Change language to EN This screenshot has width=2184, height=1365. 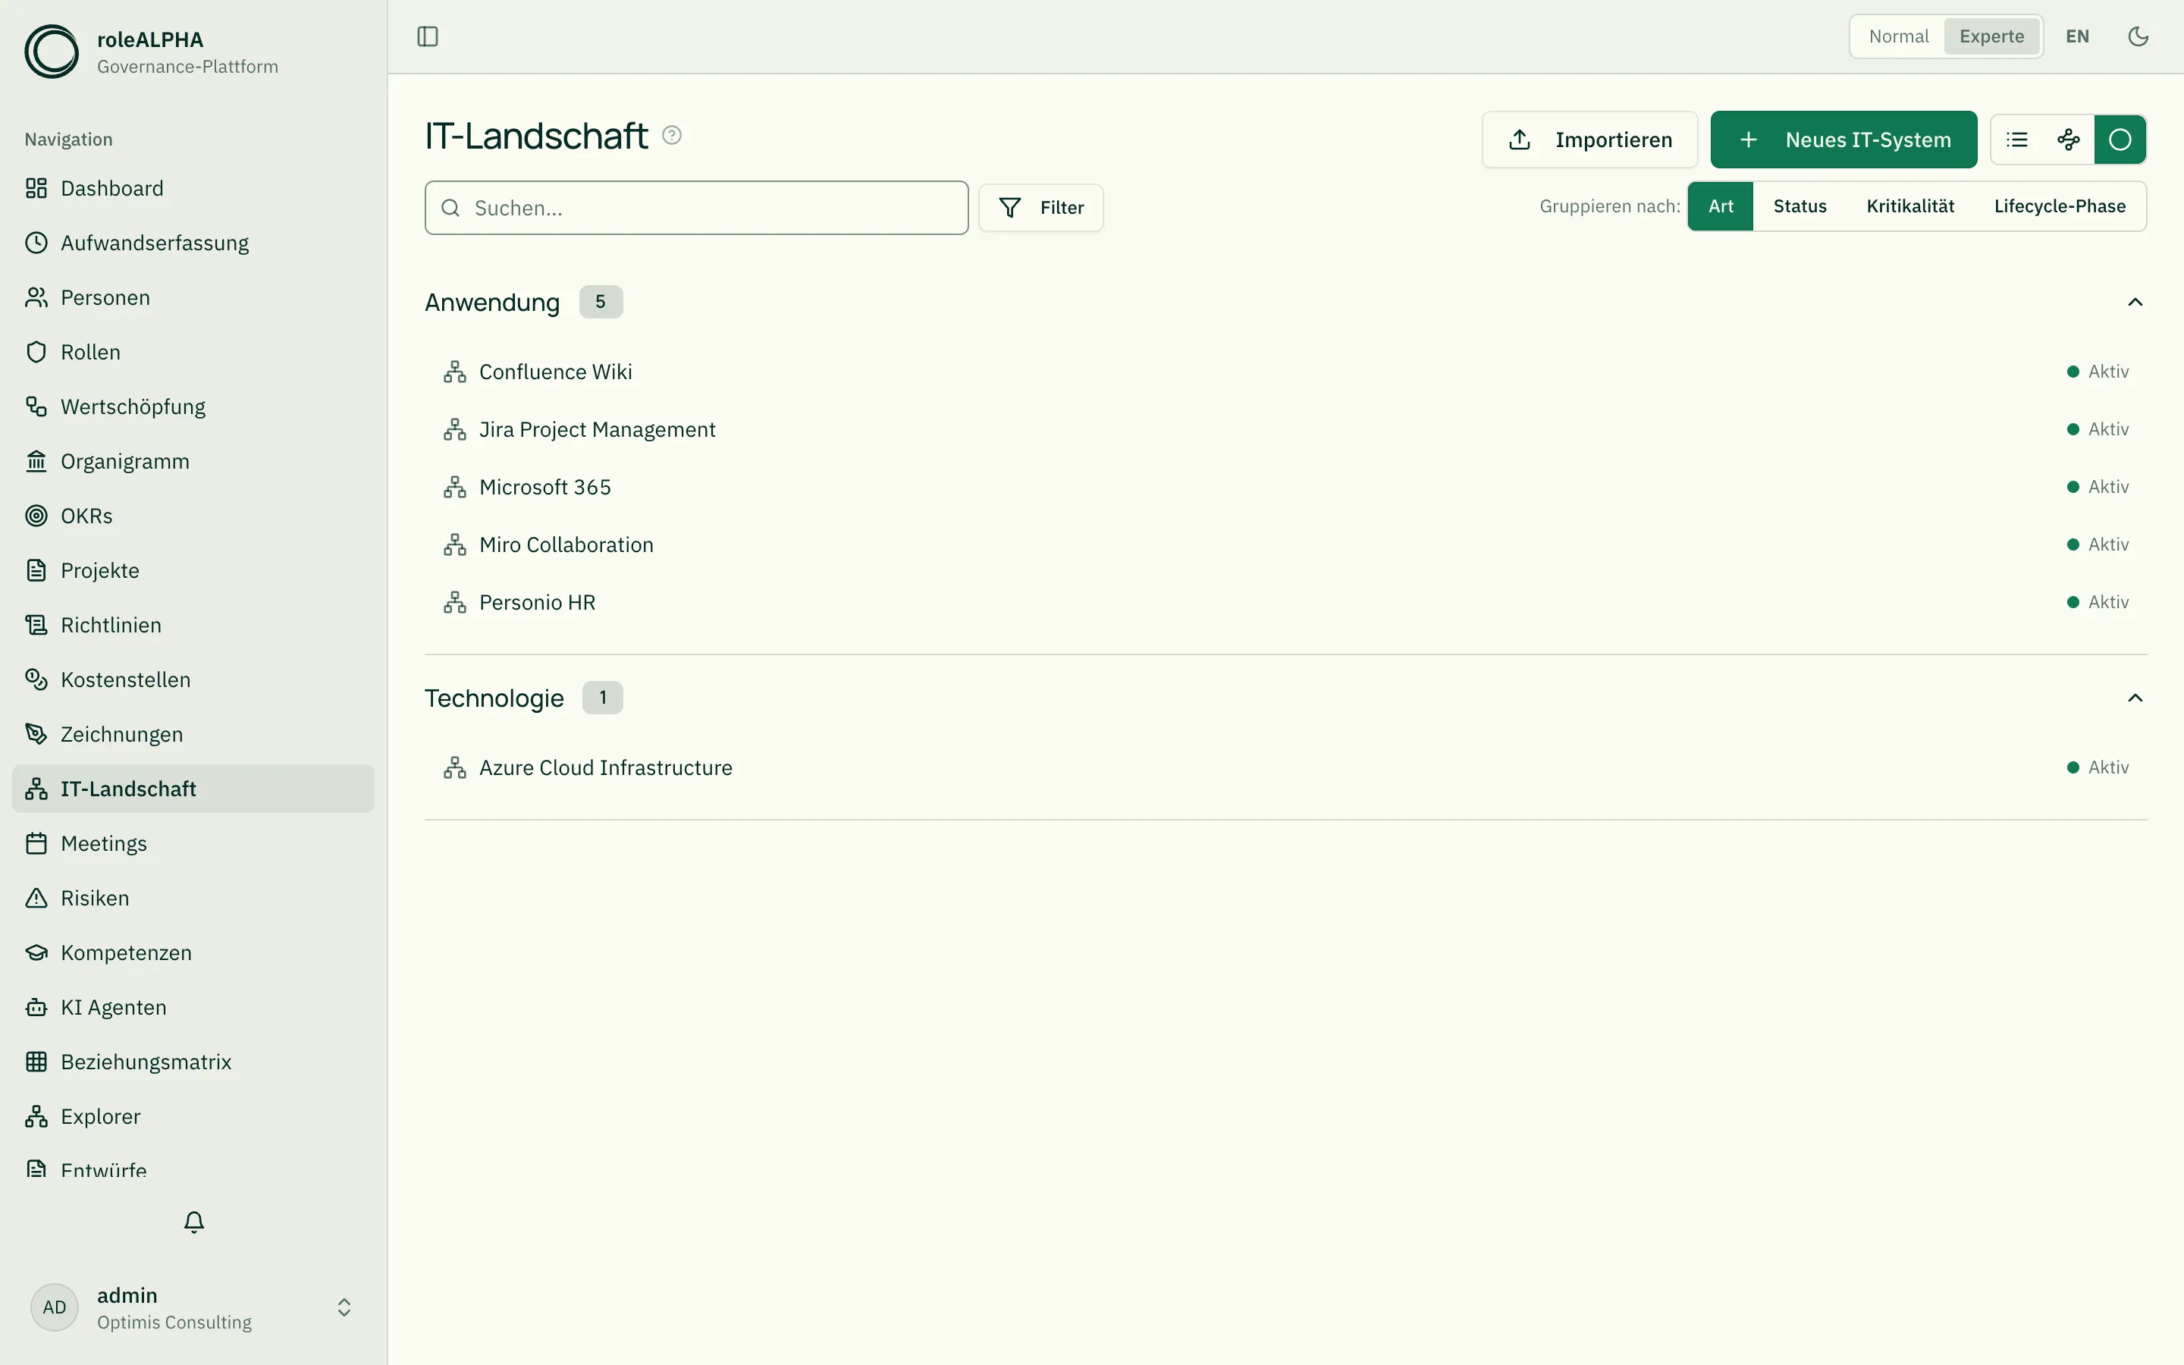coord(2076,36)
